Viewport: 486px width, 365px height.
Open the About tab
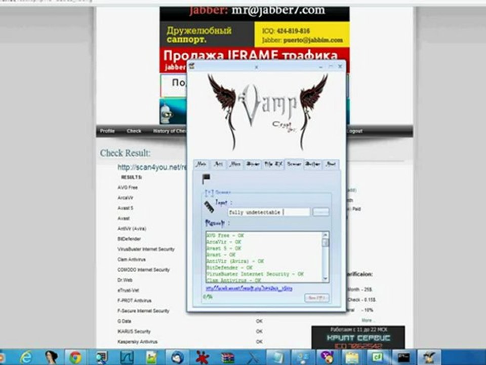click(x=331, y=164)
